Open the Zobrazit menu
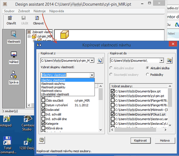 (x=24, y=11)
